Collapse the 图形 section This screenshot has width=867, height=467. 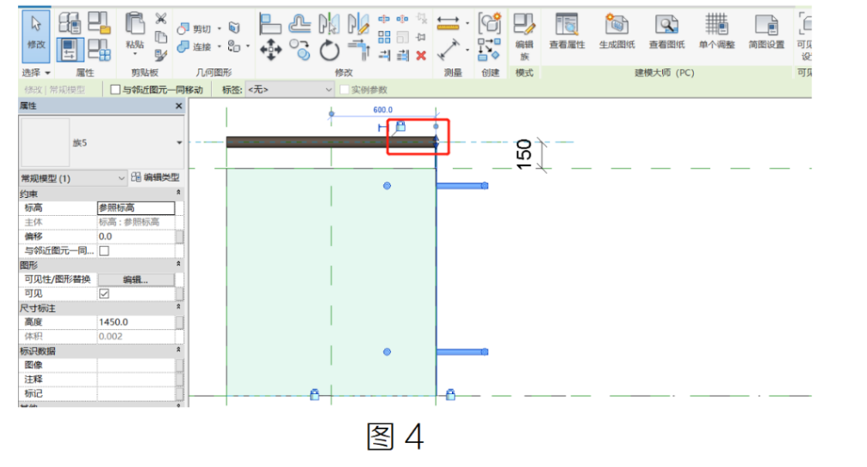coord(178,264)
